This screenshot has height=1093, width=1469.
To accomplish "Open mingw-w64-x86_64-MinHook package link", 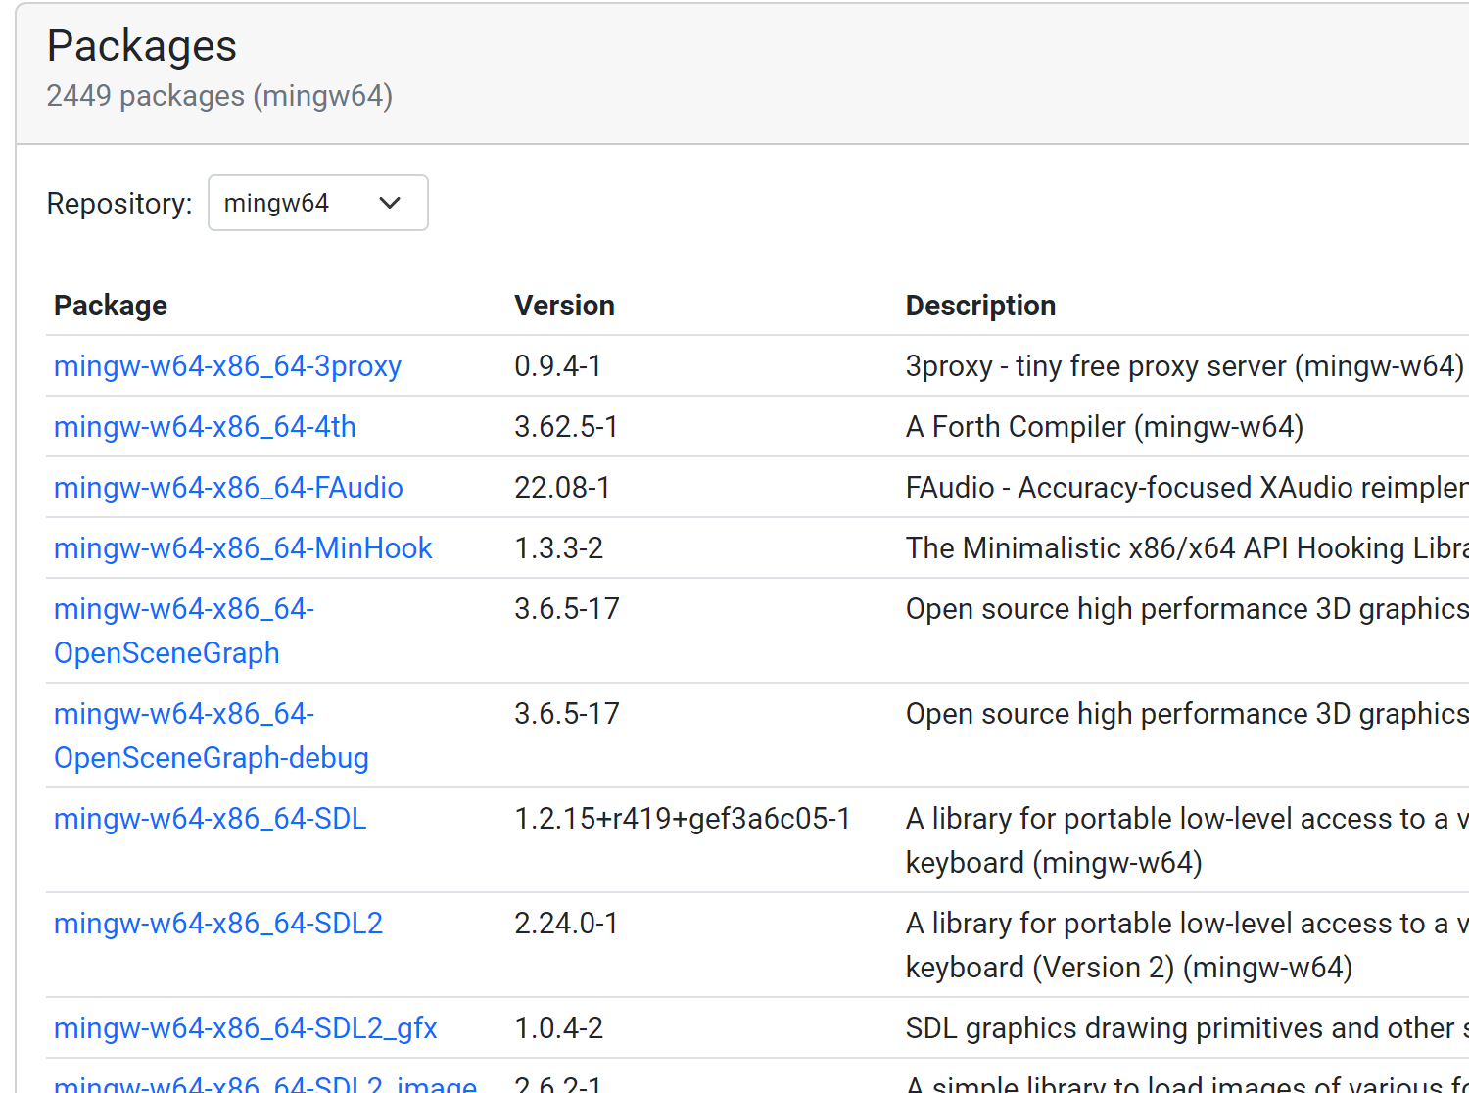I will click(x=243, y=548).
